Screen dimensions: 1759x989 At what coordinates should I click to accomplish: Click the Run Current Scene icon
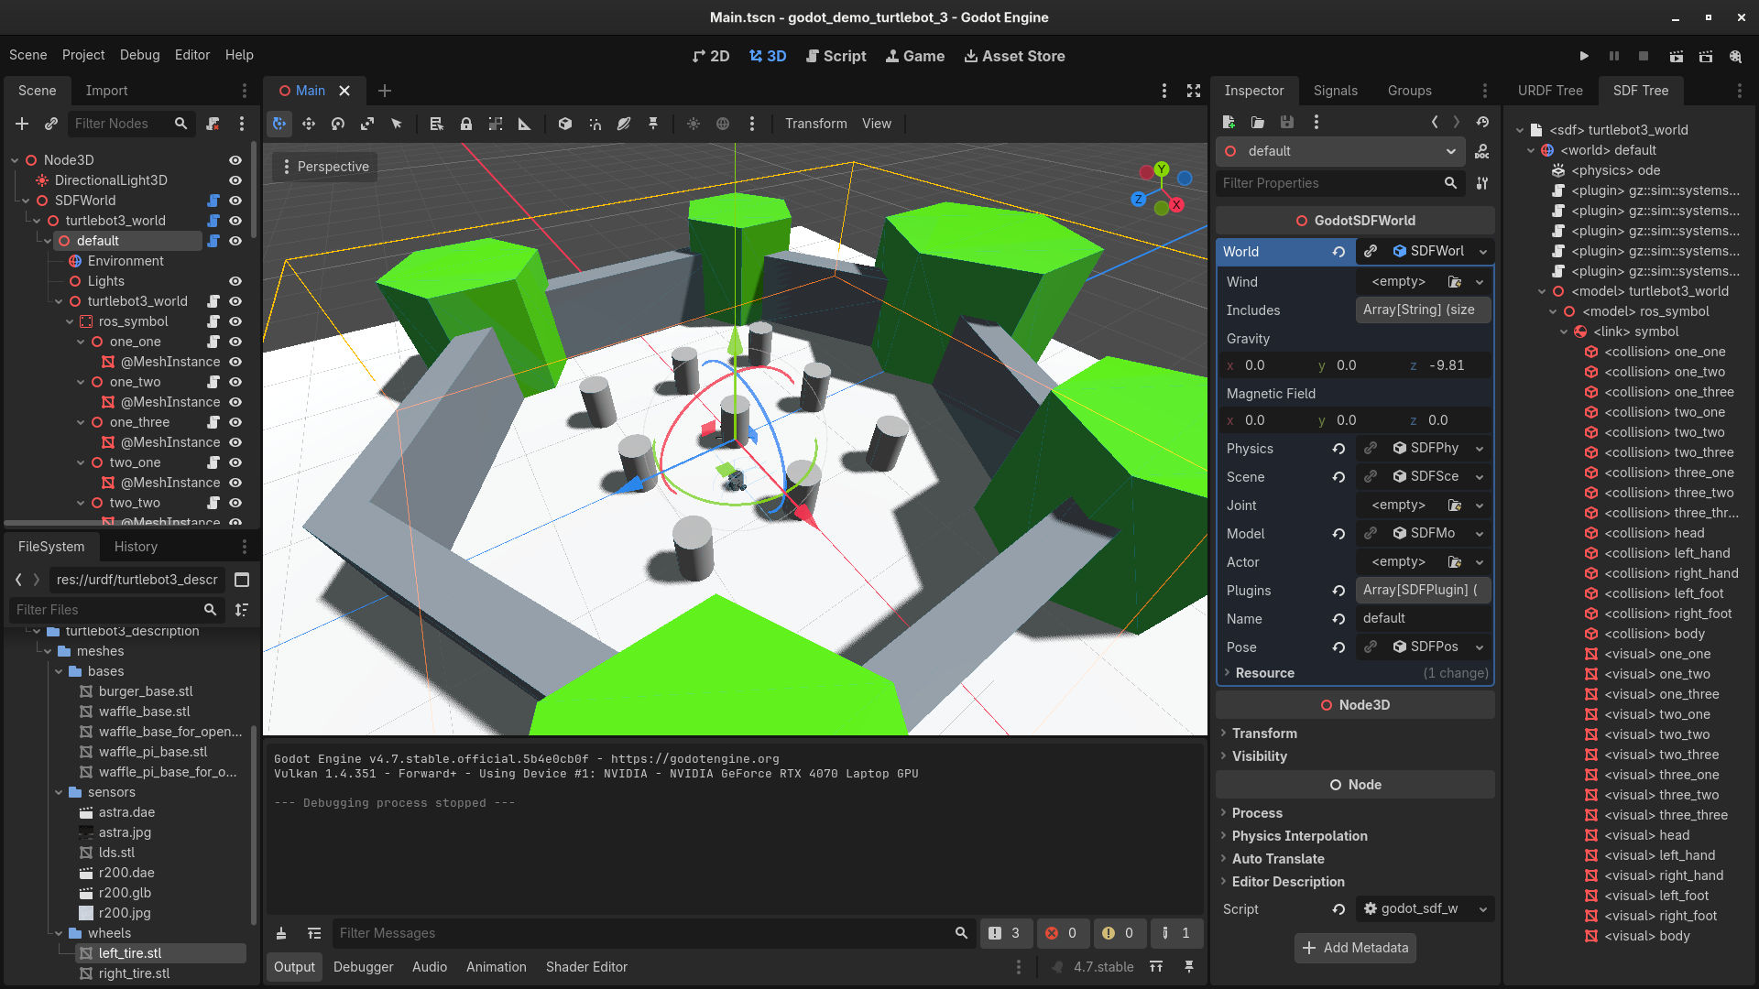click(1676, 56)
